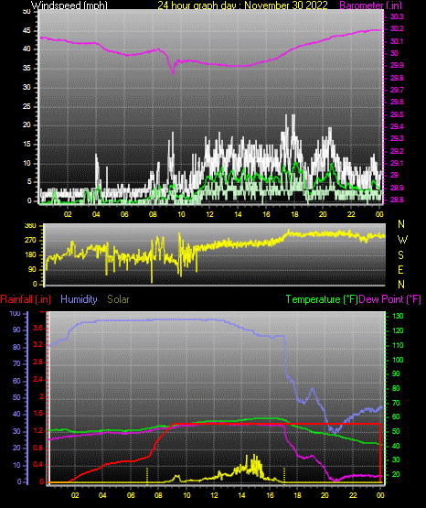Viewport: 426px width, 508px height.
Task: Click the 45 mph tick on windspeed axis
Action: coord(27,31)
